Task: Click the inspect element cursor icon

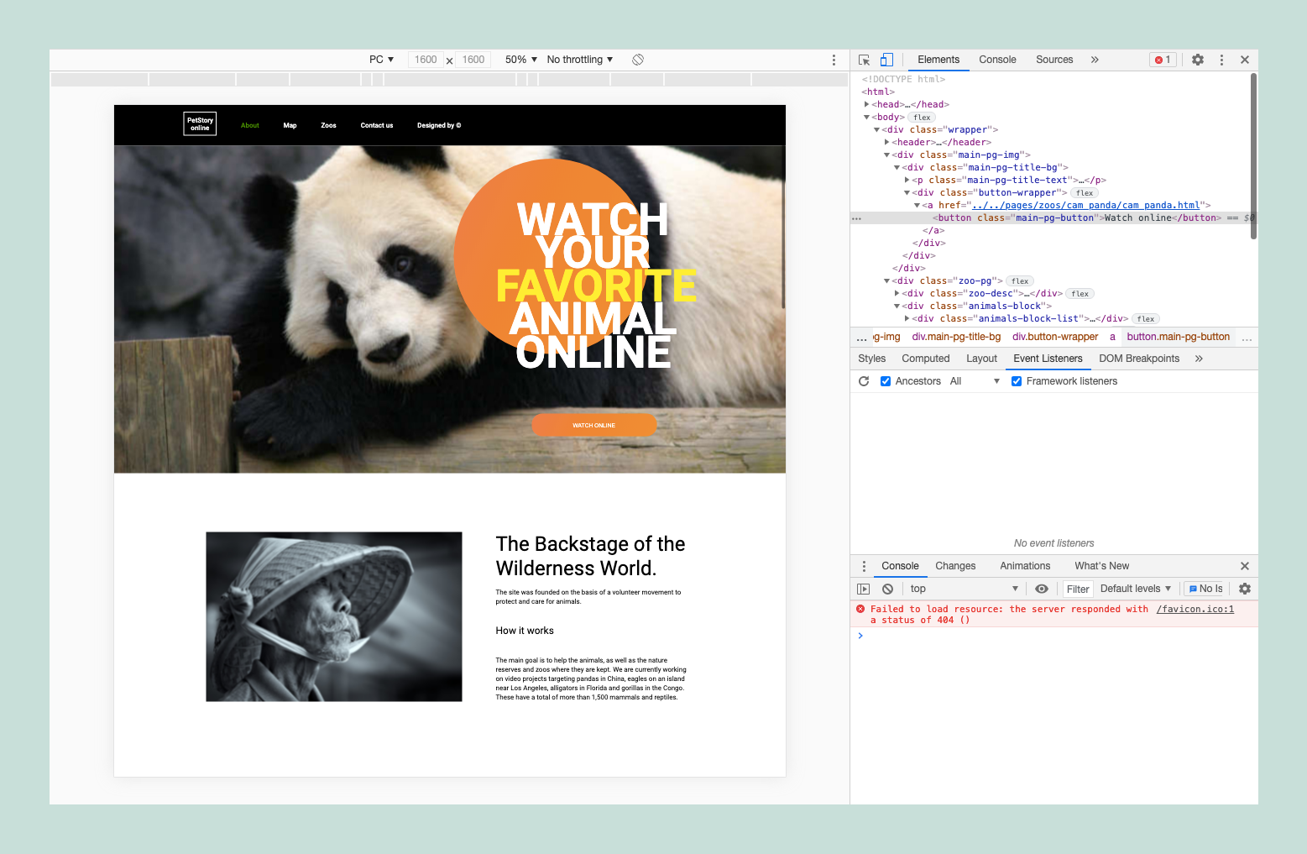Action: coord(863,60)
